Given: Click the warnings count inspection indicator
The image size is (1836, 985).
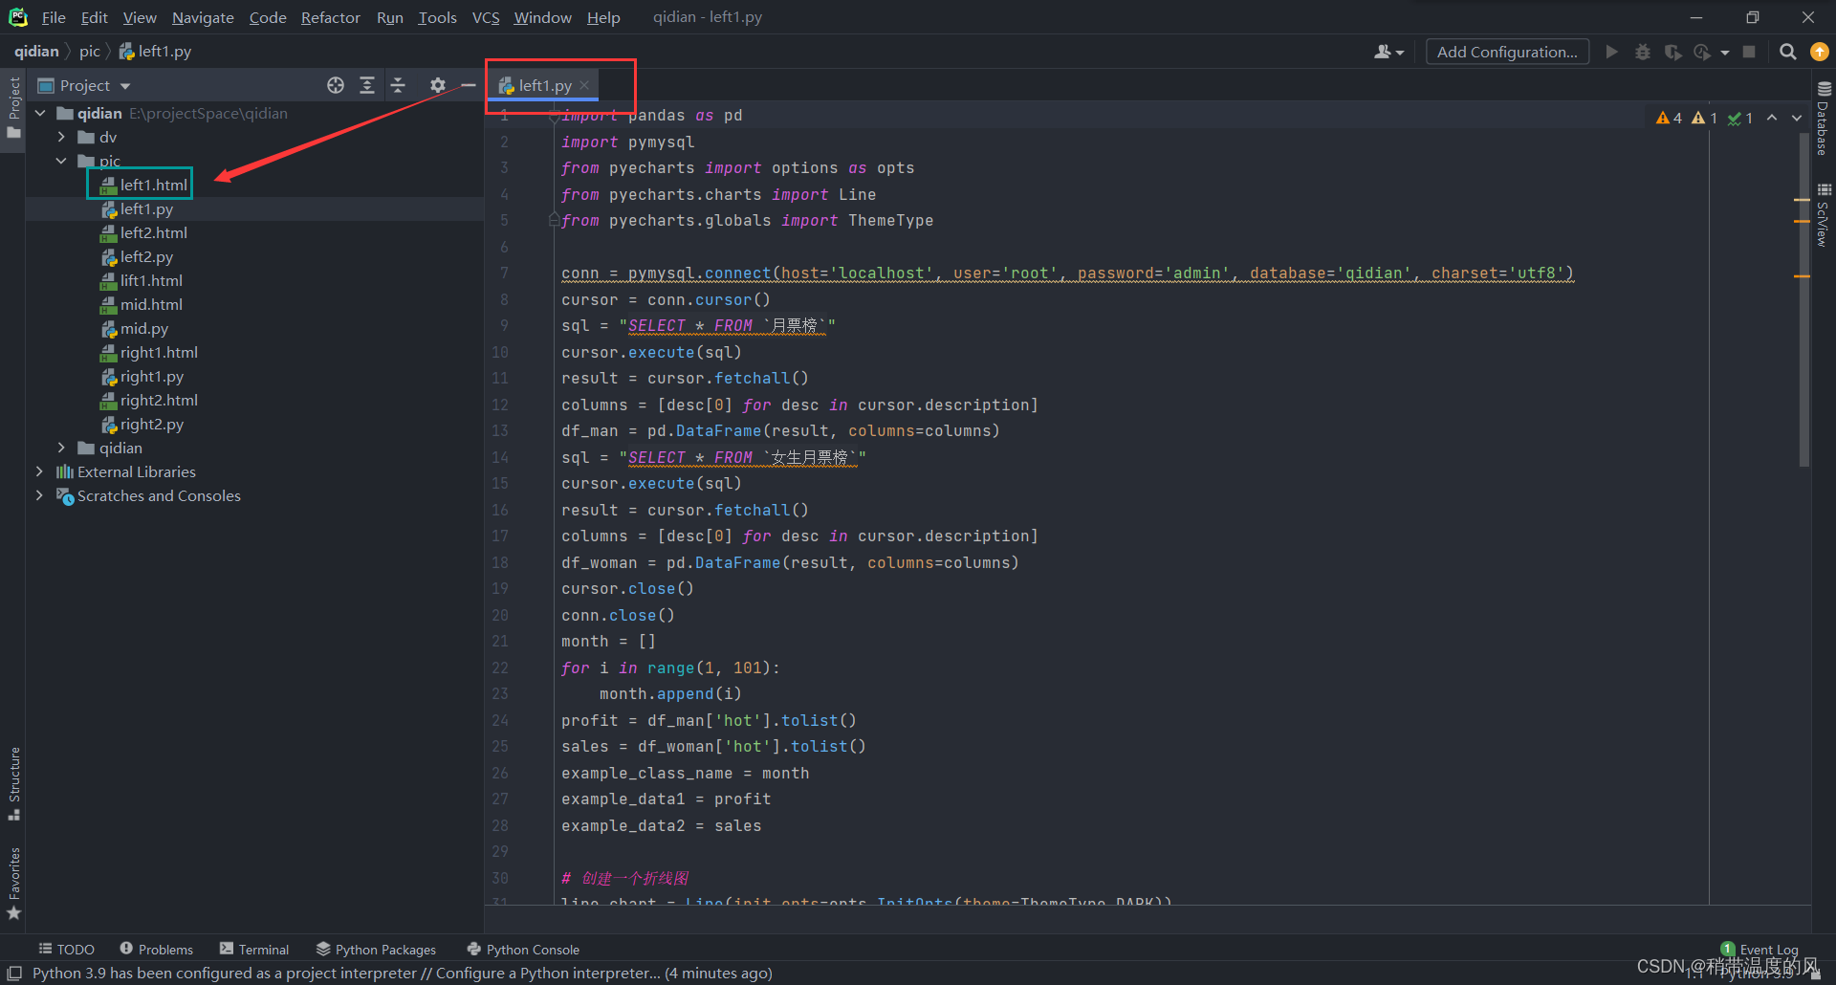Looking at the screenshot, I should [1670, 118].
